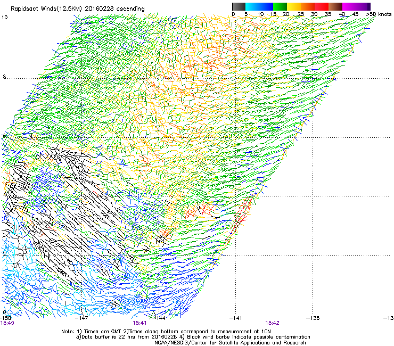Image resolution: width=394 pixels, height=346 pixels.
Task: Click the purple time stamp '15:41'
Action: [x=139, y=323]
